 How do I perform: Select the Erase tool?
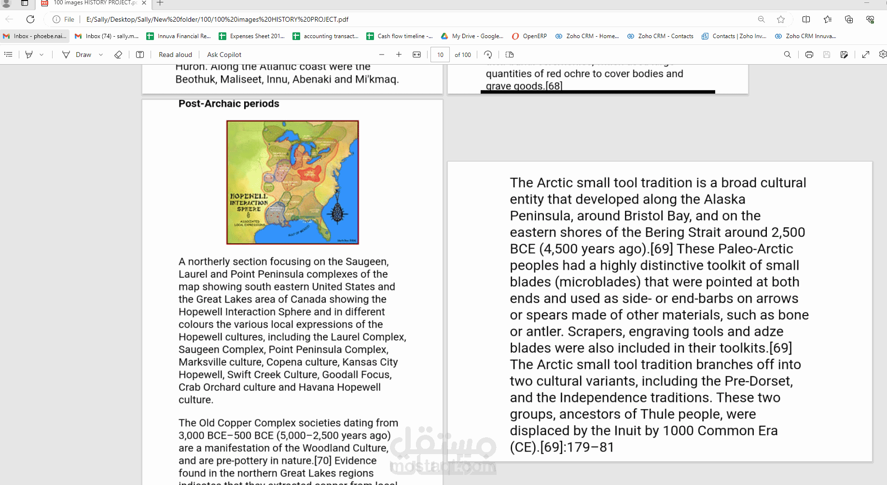click(118, 55)
